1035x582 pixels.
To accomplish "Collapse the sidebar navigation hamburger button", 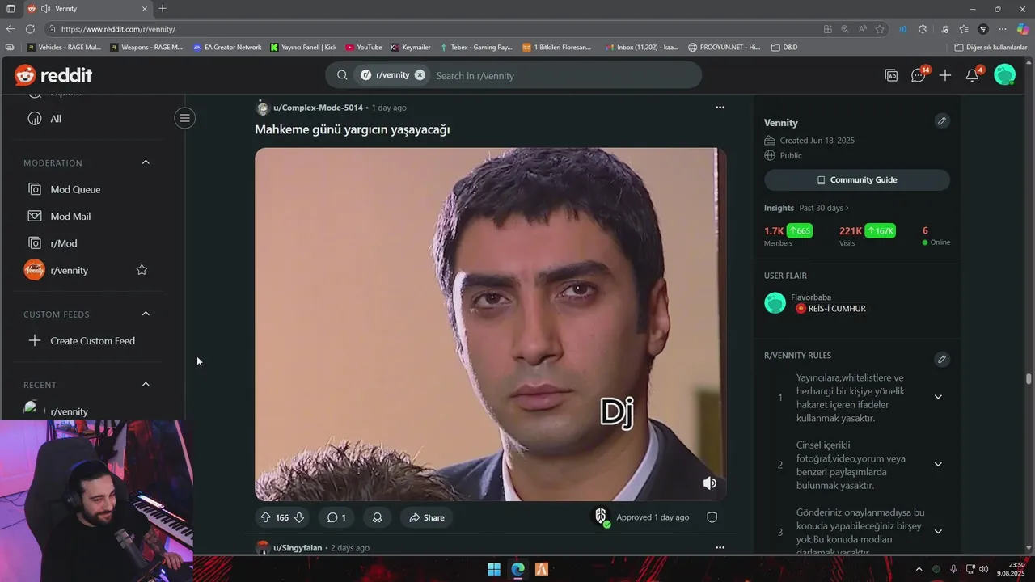I will pos(184,118).
